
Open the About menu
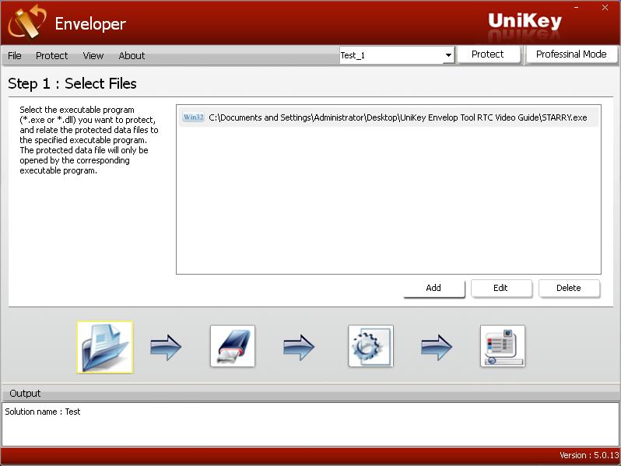click(x=132, y=56)
